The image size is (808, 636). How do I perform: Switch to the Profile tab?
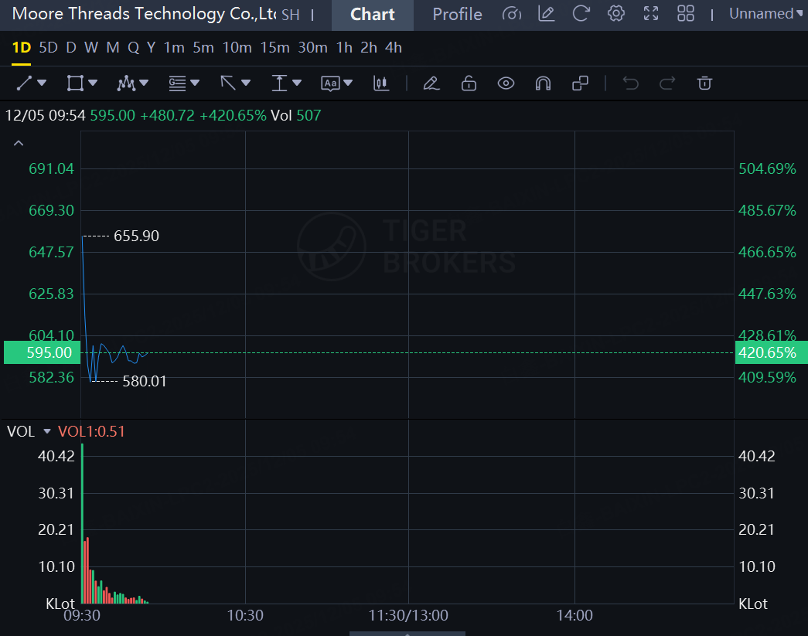tap(457, 15)
